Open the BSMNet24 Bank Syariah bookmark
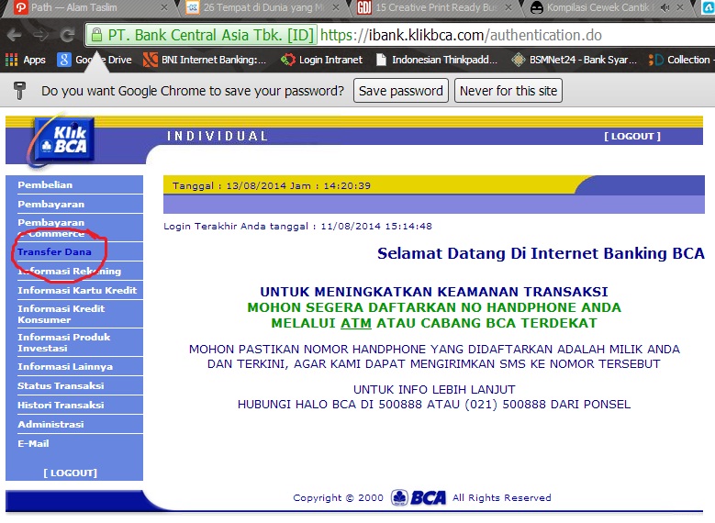 coord(574,60)
